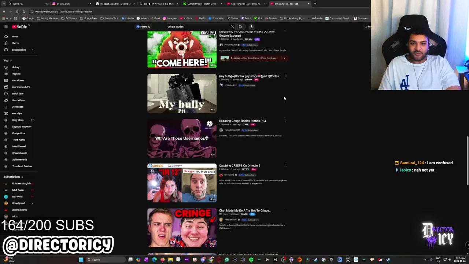Open Keyword Inspector tool
This screenshot has width=469, height=264.
(22, 126)
